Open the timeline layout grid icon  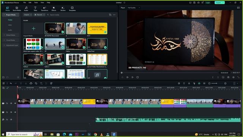(3, 83)
